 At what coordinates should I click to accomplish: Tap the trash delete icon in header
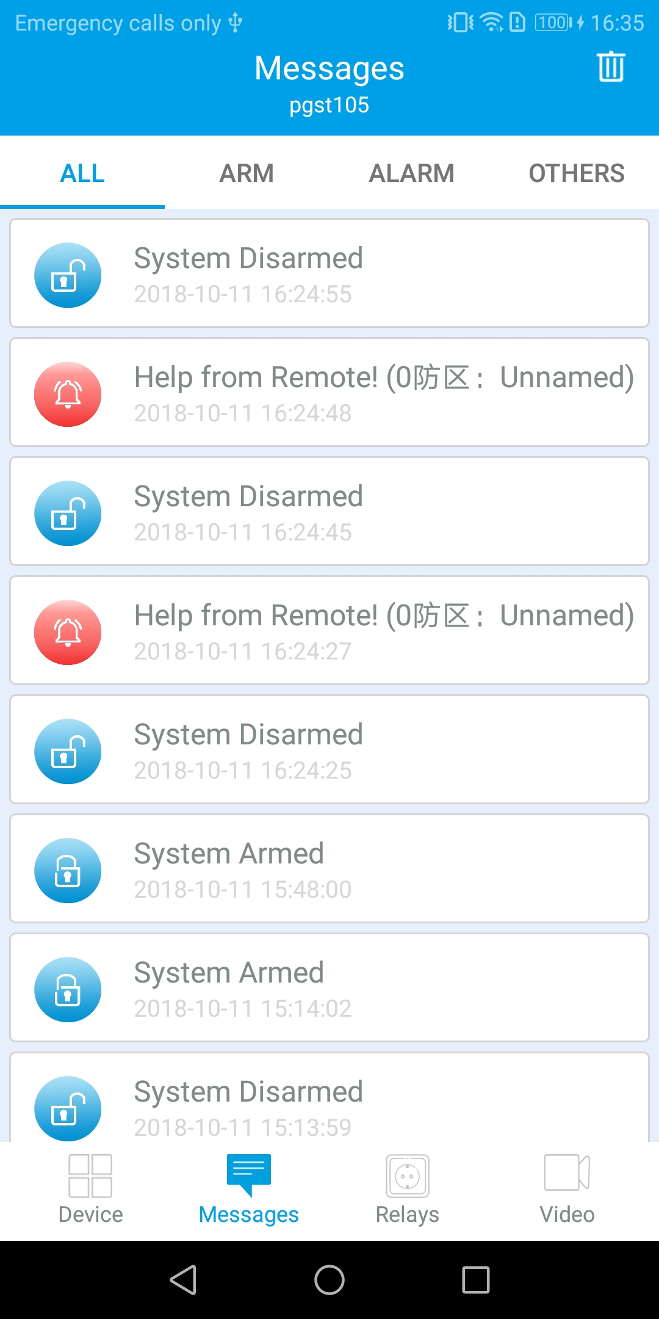pyautogui.click(x=611, y=67)
